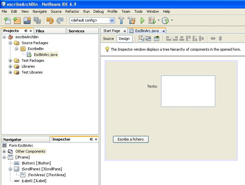
Task: Click Align Top in Row icon
Action: (188, 39)
